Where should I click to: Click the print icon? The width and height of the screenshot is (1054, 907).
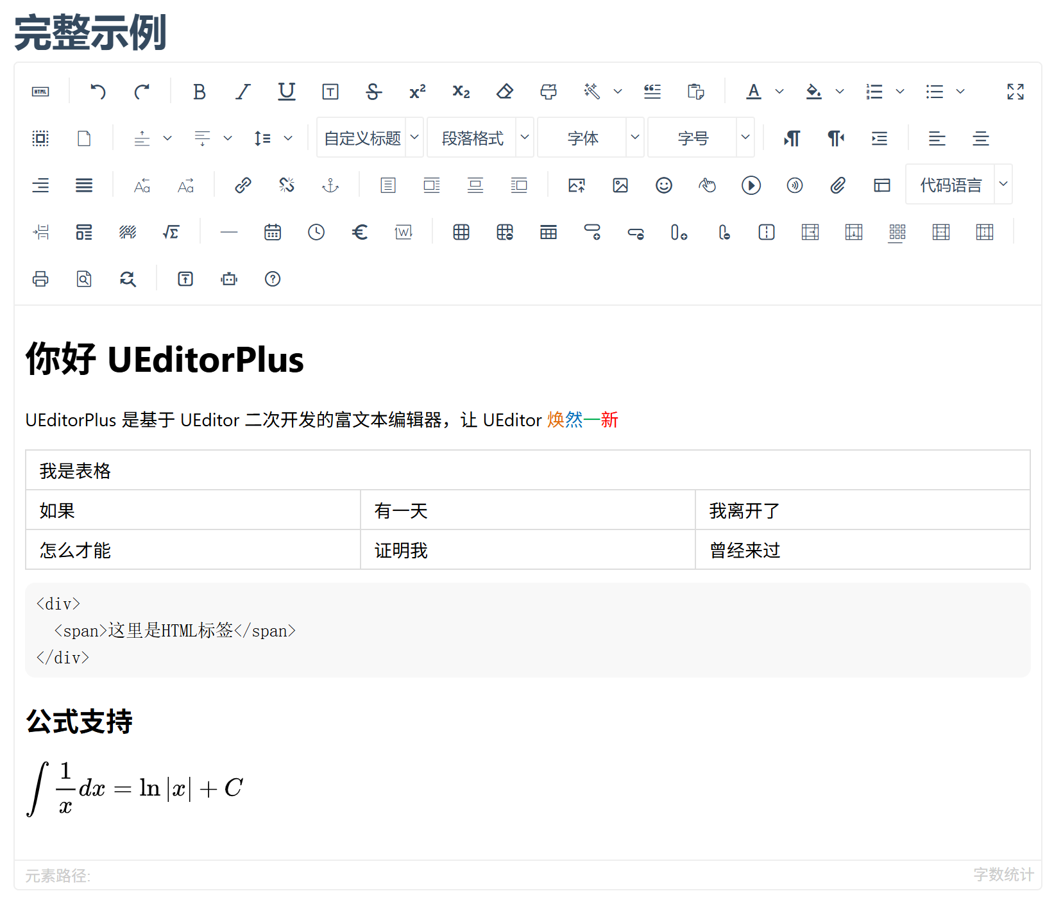(x=40, y=279)
